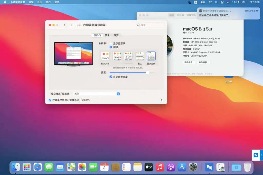The image size is (263, 175).
Task: Click the software-ready notification banner
Action: 228,13
